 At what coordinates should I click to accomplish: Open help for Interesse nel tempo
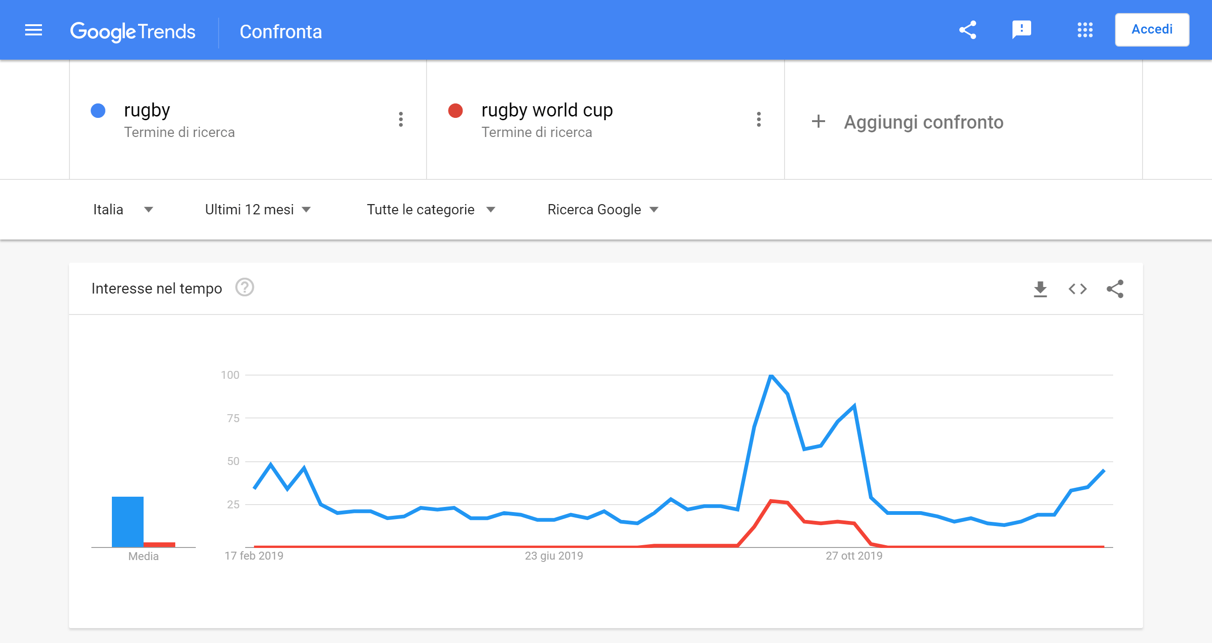tap(245, 288)
